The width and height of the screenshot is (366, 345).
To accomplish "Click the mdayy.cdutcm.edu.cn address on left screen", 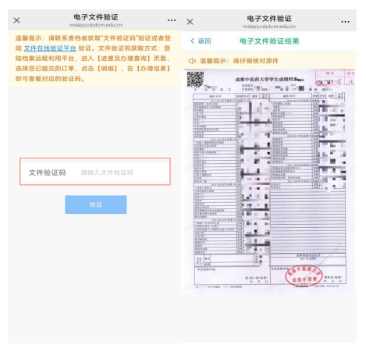I will 95,25.
